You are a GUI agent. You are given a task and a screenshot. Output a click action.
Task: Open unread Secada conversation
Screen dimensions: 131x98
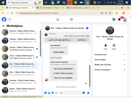[20, 49]
